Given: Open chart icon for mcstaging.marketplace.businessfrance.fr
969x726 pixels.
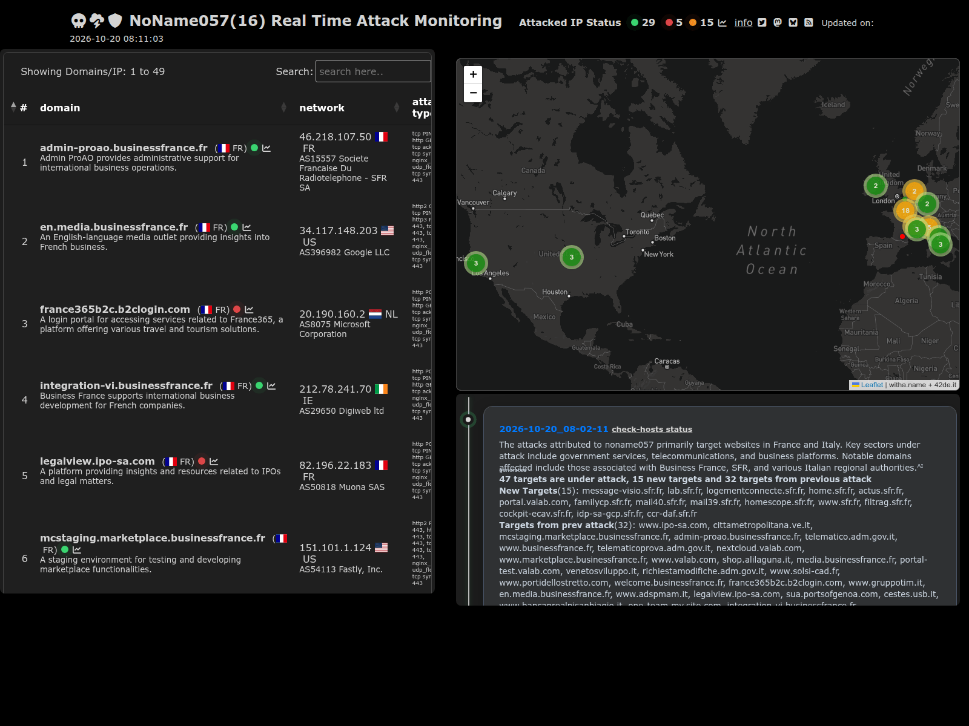Looking at the screenshot, I should click(77, 550).
